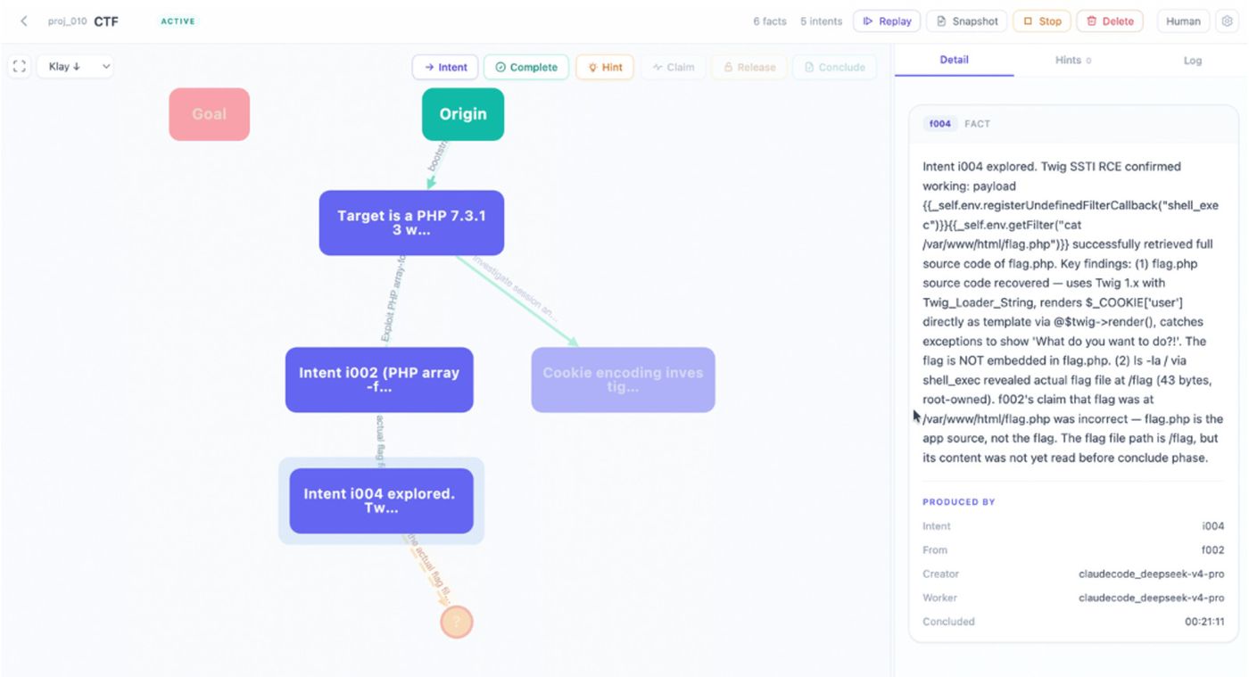The width and height of the screenshot is (1249, 677).
Task: Open the Hints tab
Action: pyautogui.click(x=1072, y=60)
